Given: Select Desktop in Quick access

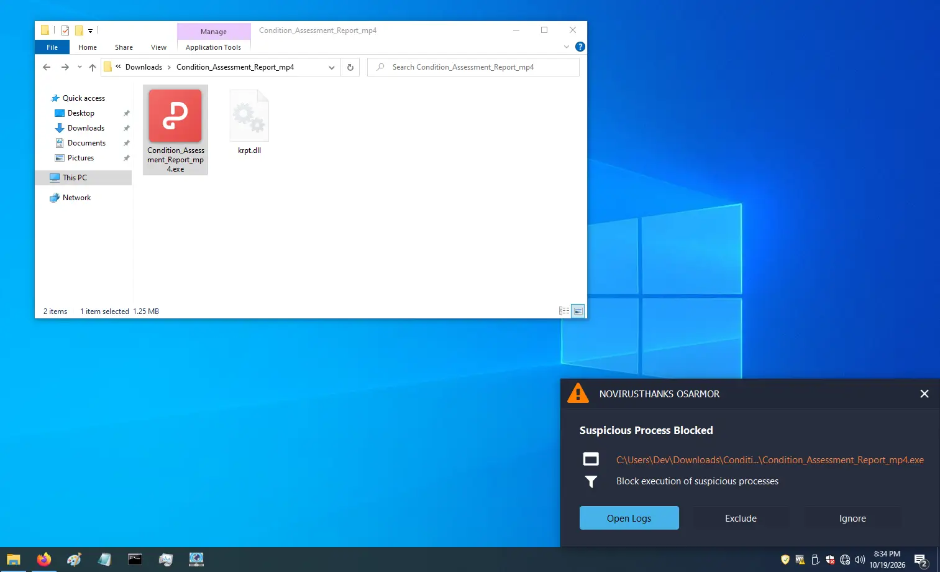Looking at the screenshot, I should pos(81,113).
